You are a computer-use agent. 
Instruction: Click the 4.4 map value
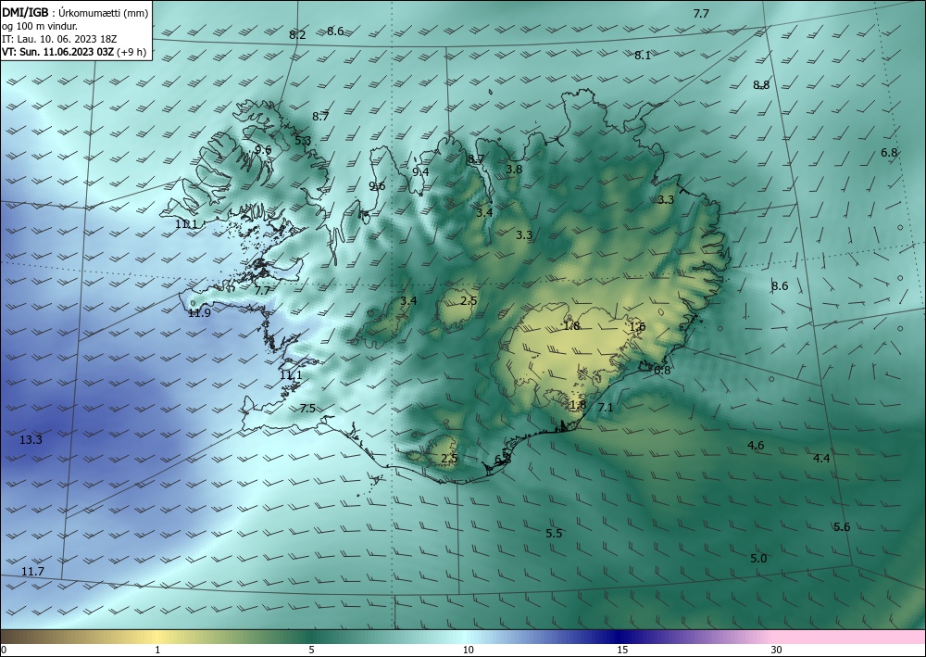821,458
